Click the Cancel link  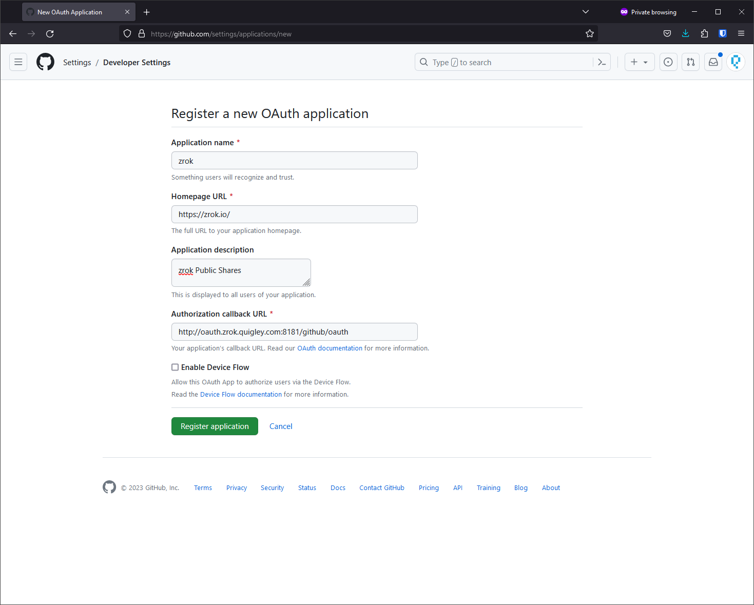click(281, 426)
